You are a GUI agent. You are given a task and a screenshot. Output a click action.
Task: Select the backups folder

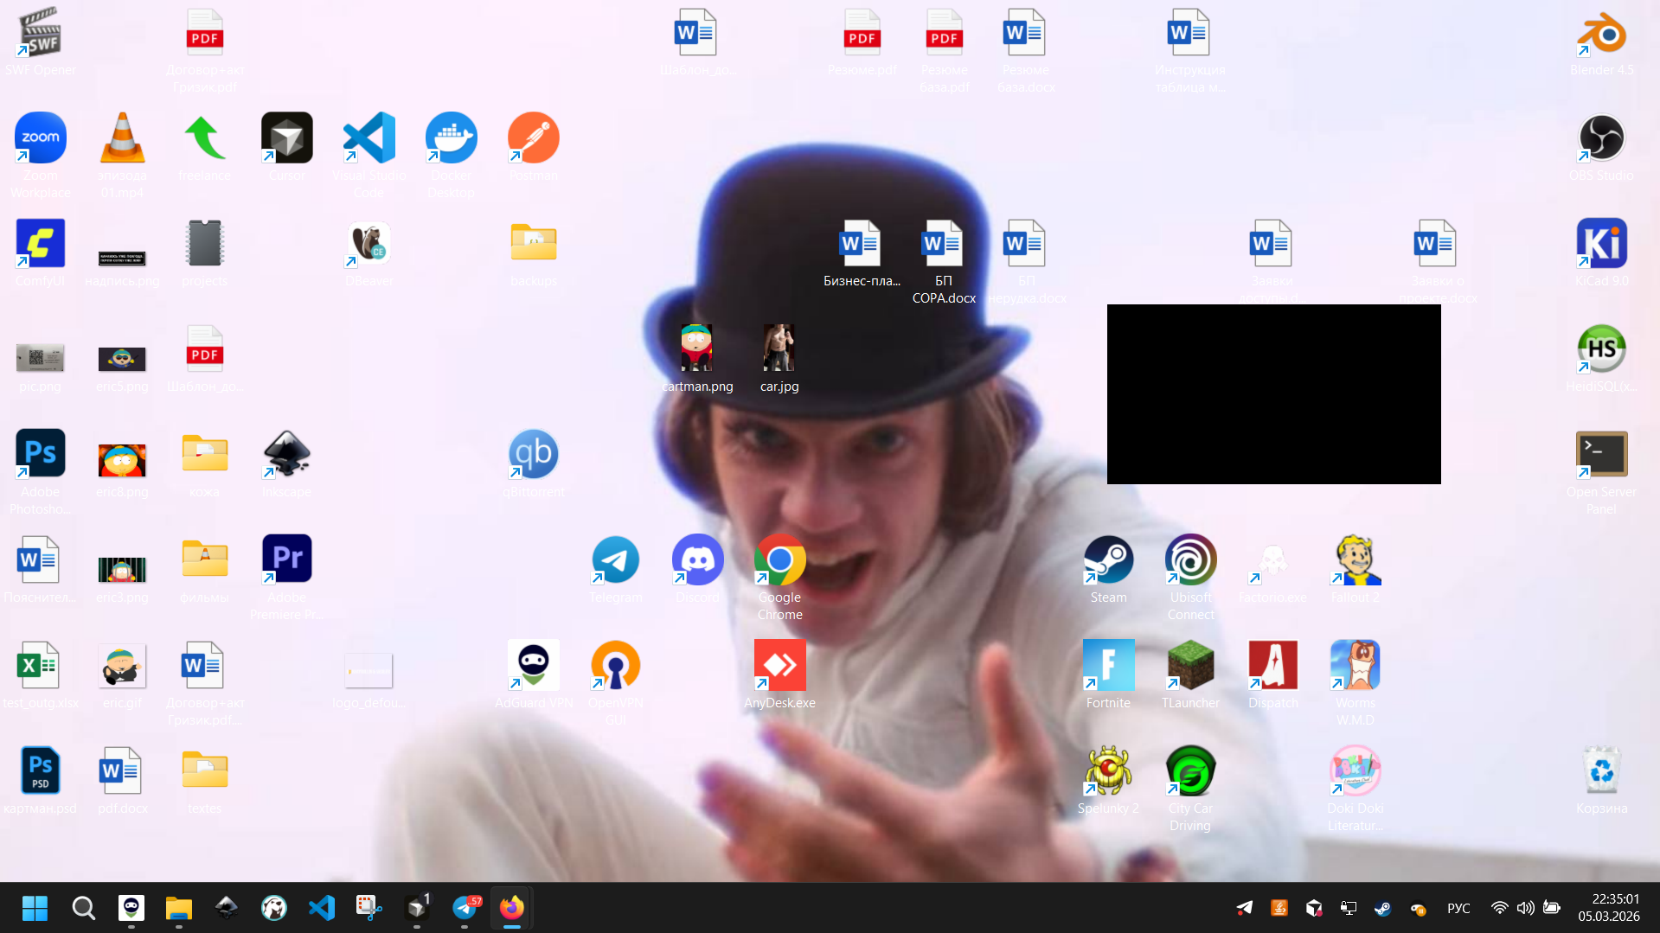tap(533, 245)
